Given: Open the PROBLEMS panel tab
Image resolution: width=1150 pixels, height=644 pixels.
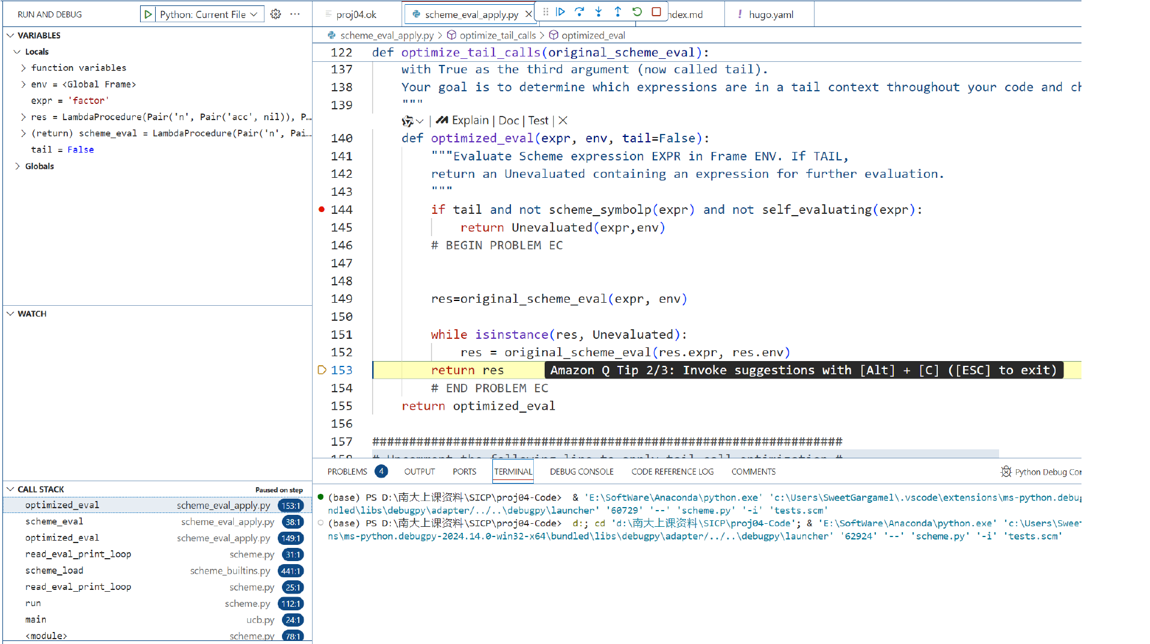Looking at the screenshot, I should coord(347,472).
